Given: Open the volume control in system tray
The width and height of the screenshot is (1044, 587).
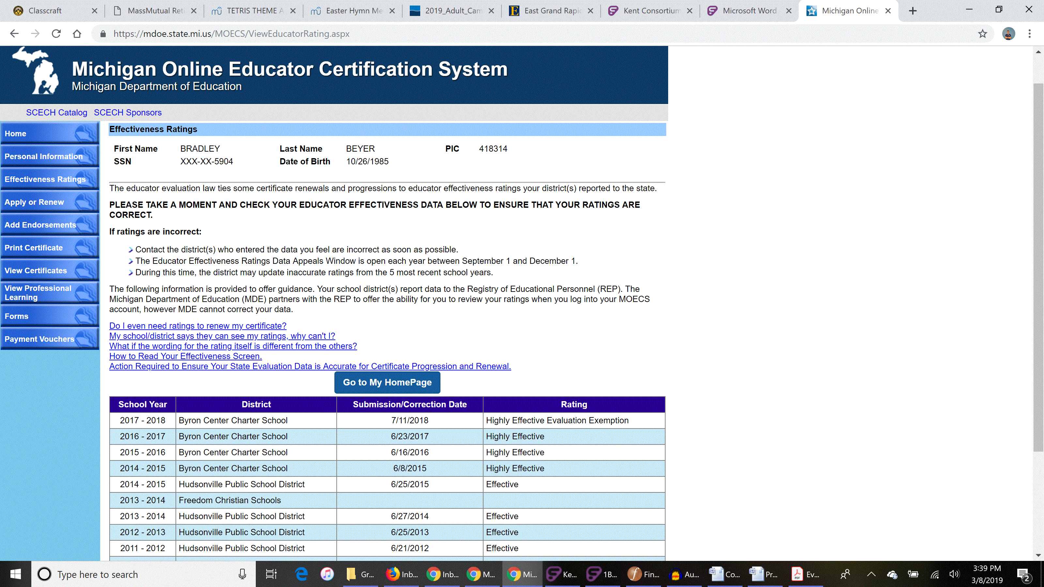Looking at the screenshot, I should 954,574.
